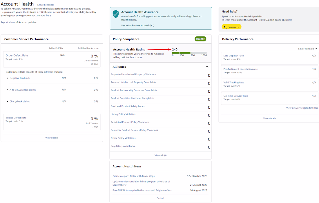Open news Create coupons faster with fewer steps

(133, 176)
